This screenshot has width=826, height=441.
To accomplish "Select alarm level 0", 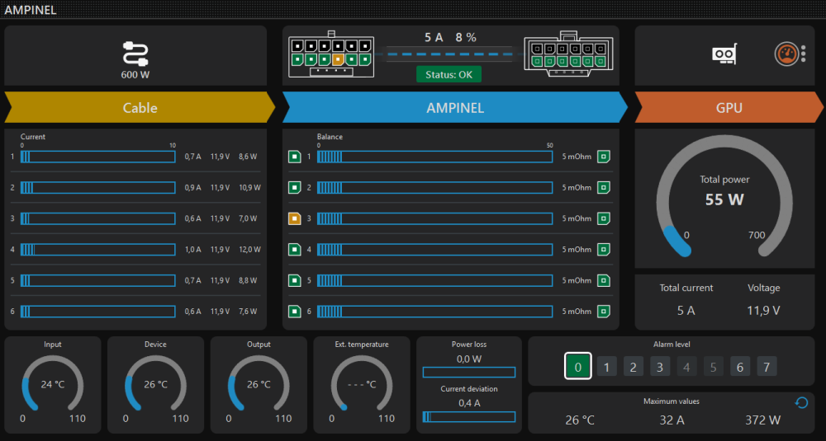I will pyautogui.click(x=578, y=367).
